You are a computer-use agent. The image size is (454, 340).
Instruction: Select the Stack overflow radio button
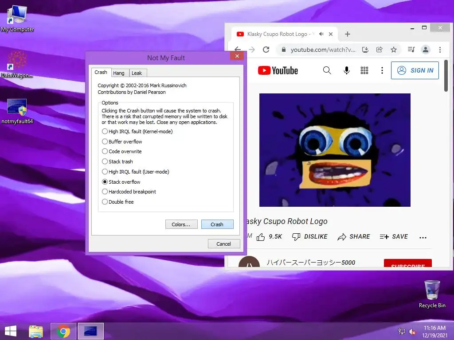[x=121, y=182]
